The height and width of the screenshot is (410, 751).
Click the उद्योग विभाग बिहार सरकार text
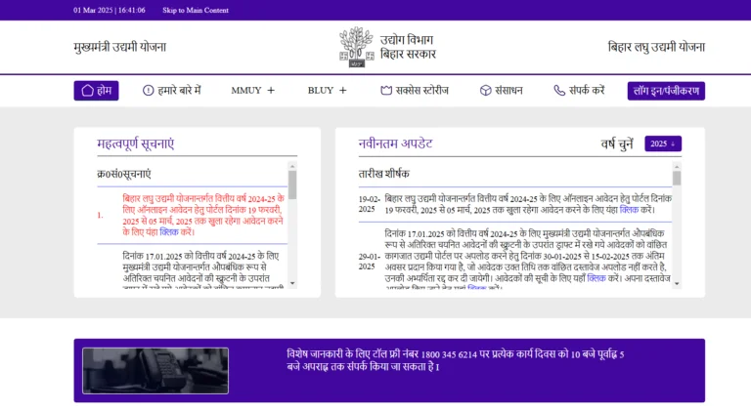(x=408, y=47)
